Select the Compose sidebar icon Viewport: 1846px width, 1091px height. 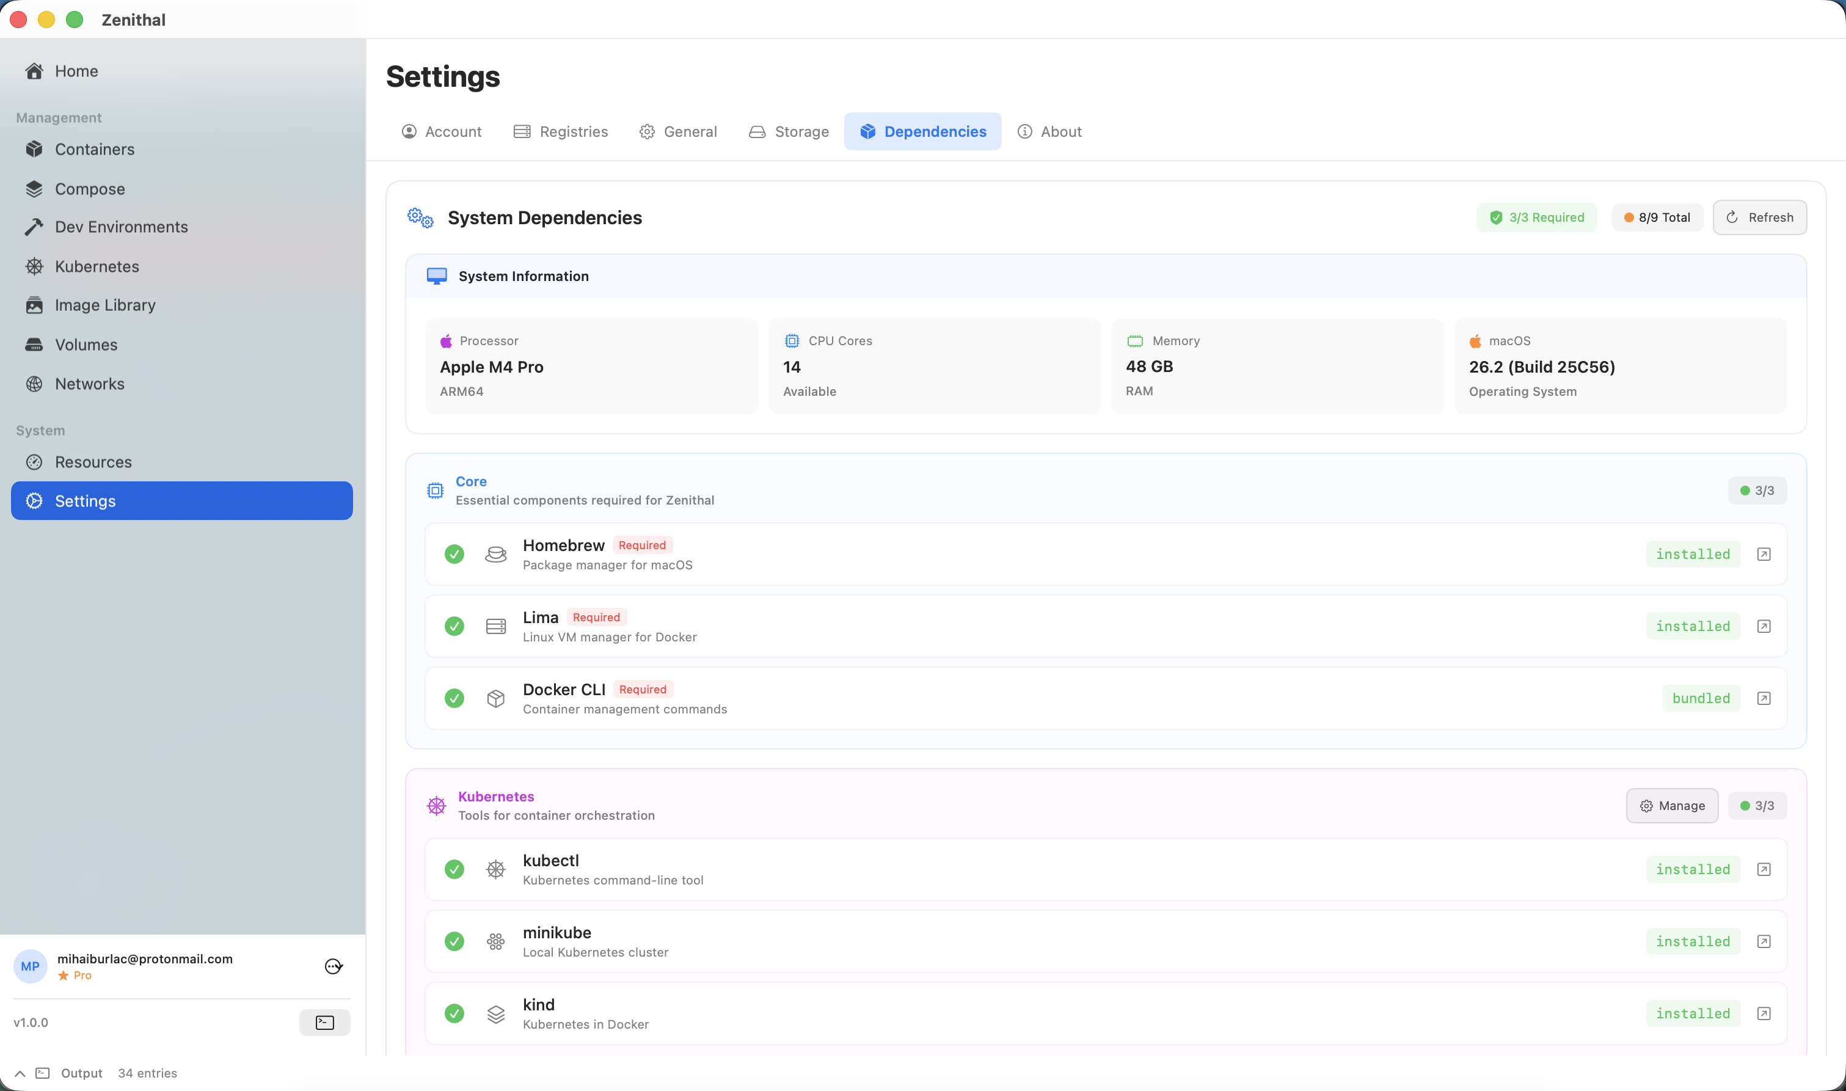(35, 188)
